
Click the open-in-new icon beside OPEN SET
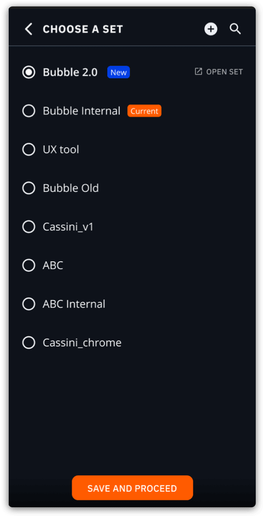(x=198, y=71)
